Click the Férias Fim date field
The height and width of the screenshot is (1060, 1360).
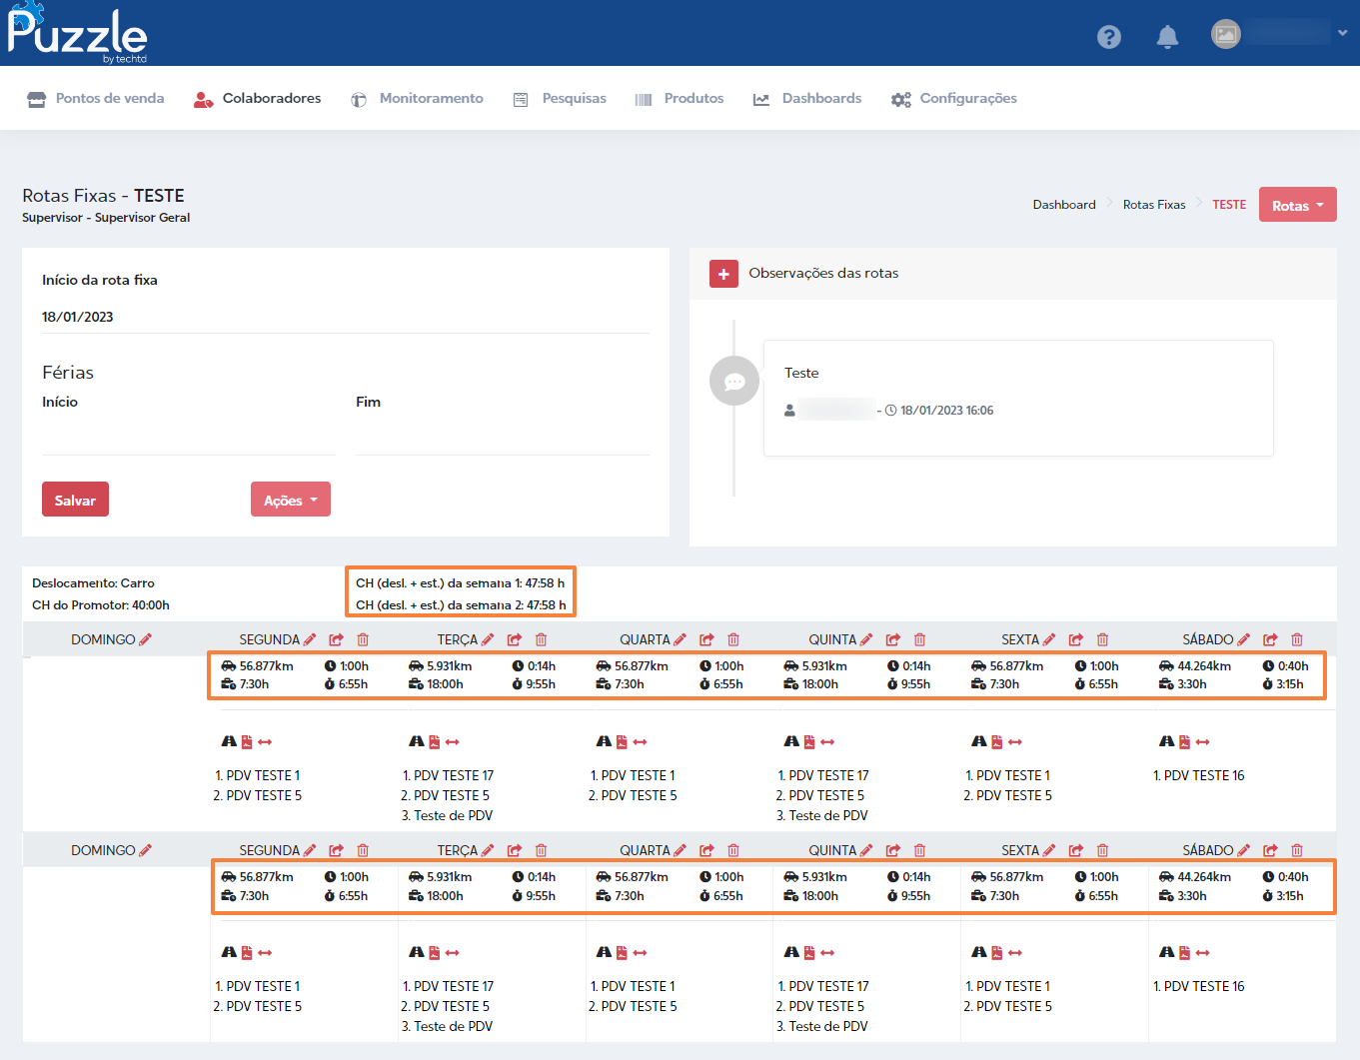[503, 438]
